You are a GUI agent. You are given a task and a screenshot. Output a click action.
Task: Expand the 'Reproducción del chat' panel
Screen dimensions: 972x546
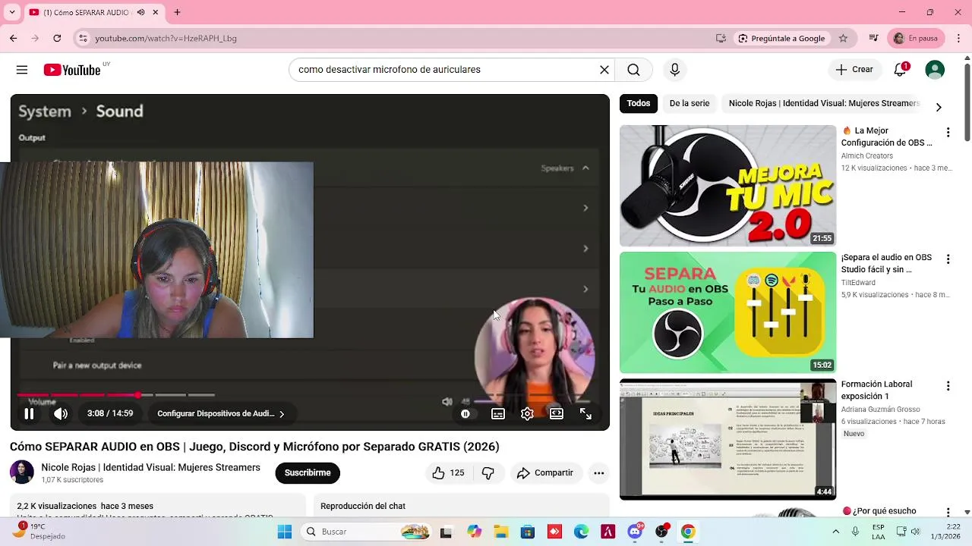pyautogui.click(x=460, y=506)
